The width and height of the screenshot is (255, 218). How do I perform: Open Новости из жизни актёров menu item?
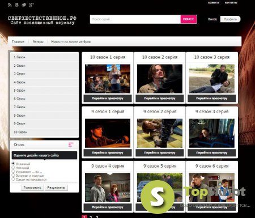coord(71,42)
